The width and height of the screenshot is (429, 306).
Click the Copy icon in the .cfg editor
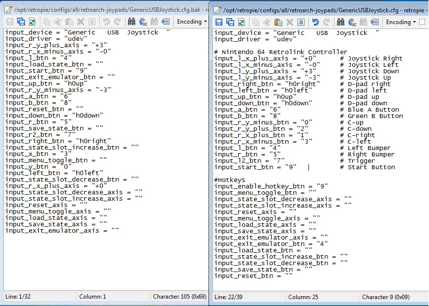coord(256,22)
